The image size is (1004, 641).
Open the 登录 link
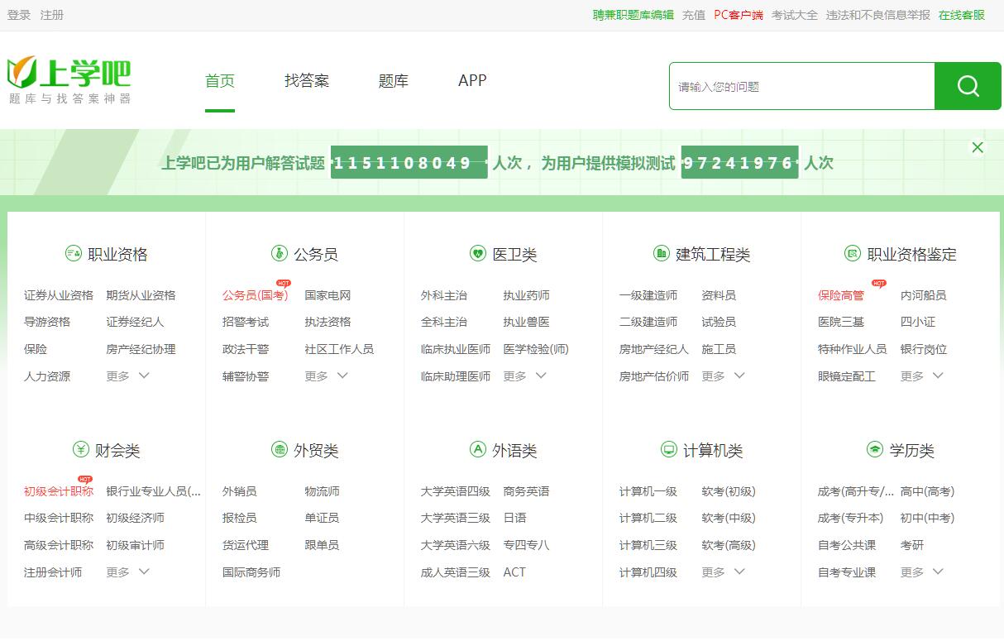click(x=19, y=15)
